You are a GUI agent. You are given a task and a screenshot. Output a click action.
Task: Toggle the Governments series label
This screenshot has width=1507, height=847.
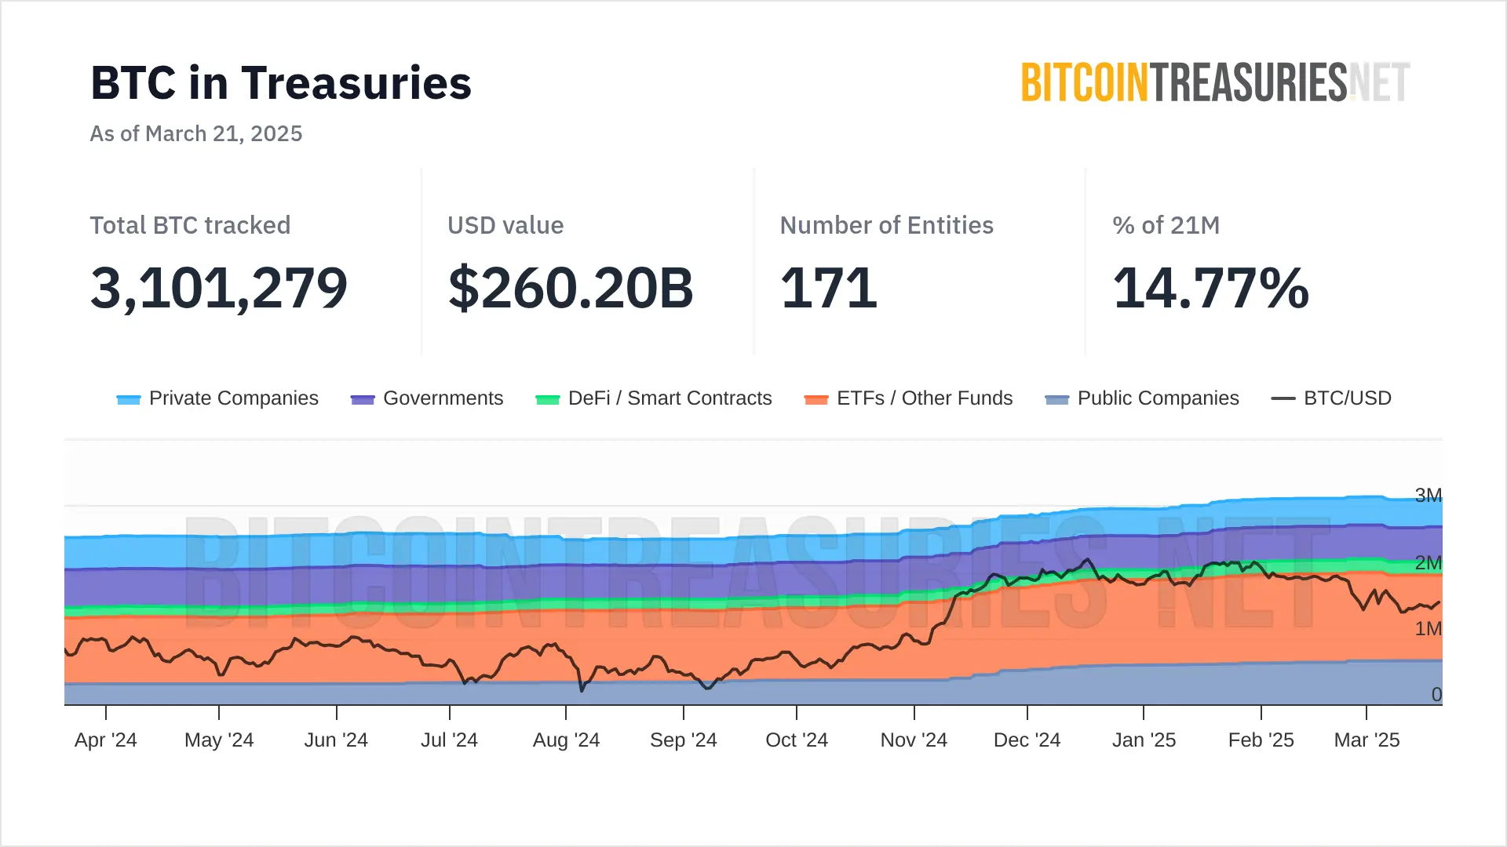(x=443, y=398)
